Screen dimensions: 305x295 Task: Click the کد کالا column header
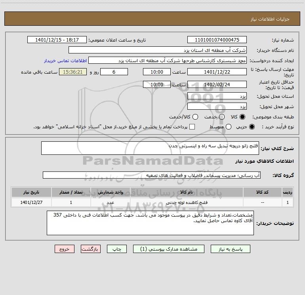click(x=262, y=192)
